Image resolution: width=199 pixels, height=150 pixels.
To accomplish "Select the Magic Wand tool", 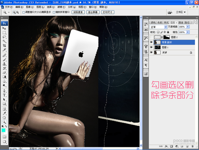I will tap(4, 41).
